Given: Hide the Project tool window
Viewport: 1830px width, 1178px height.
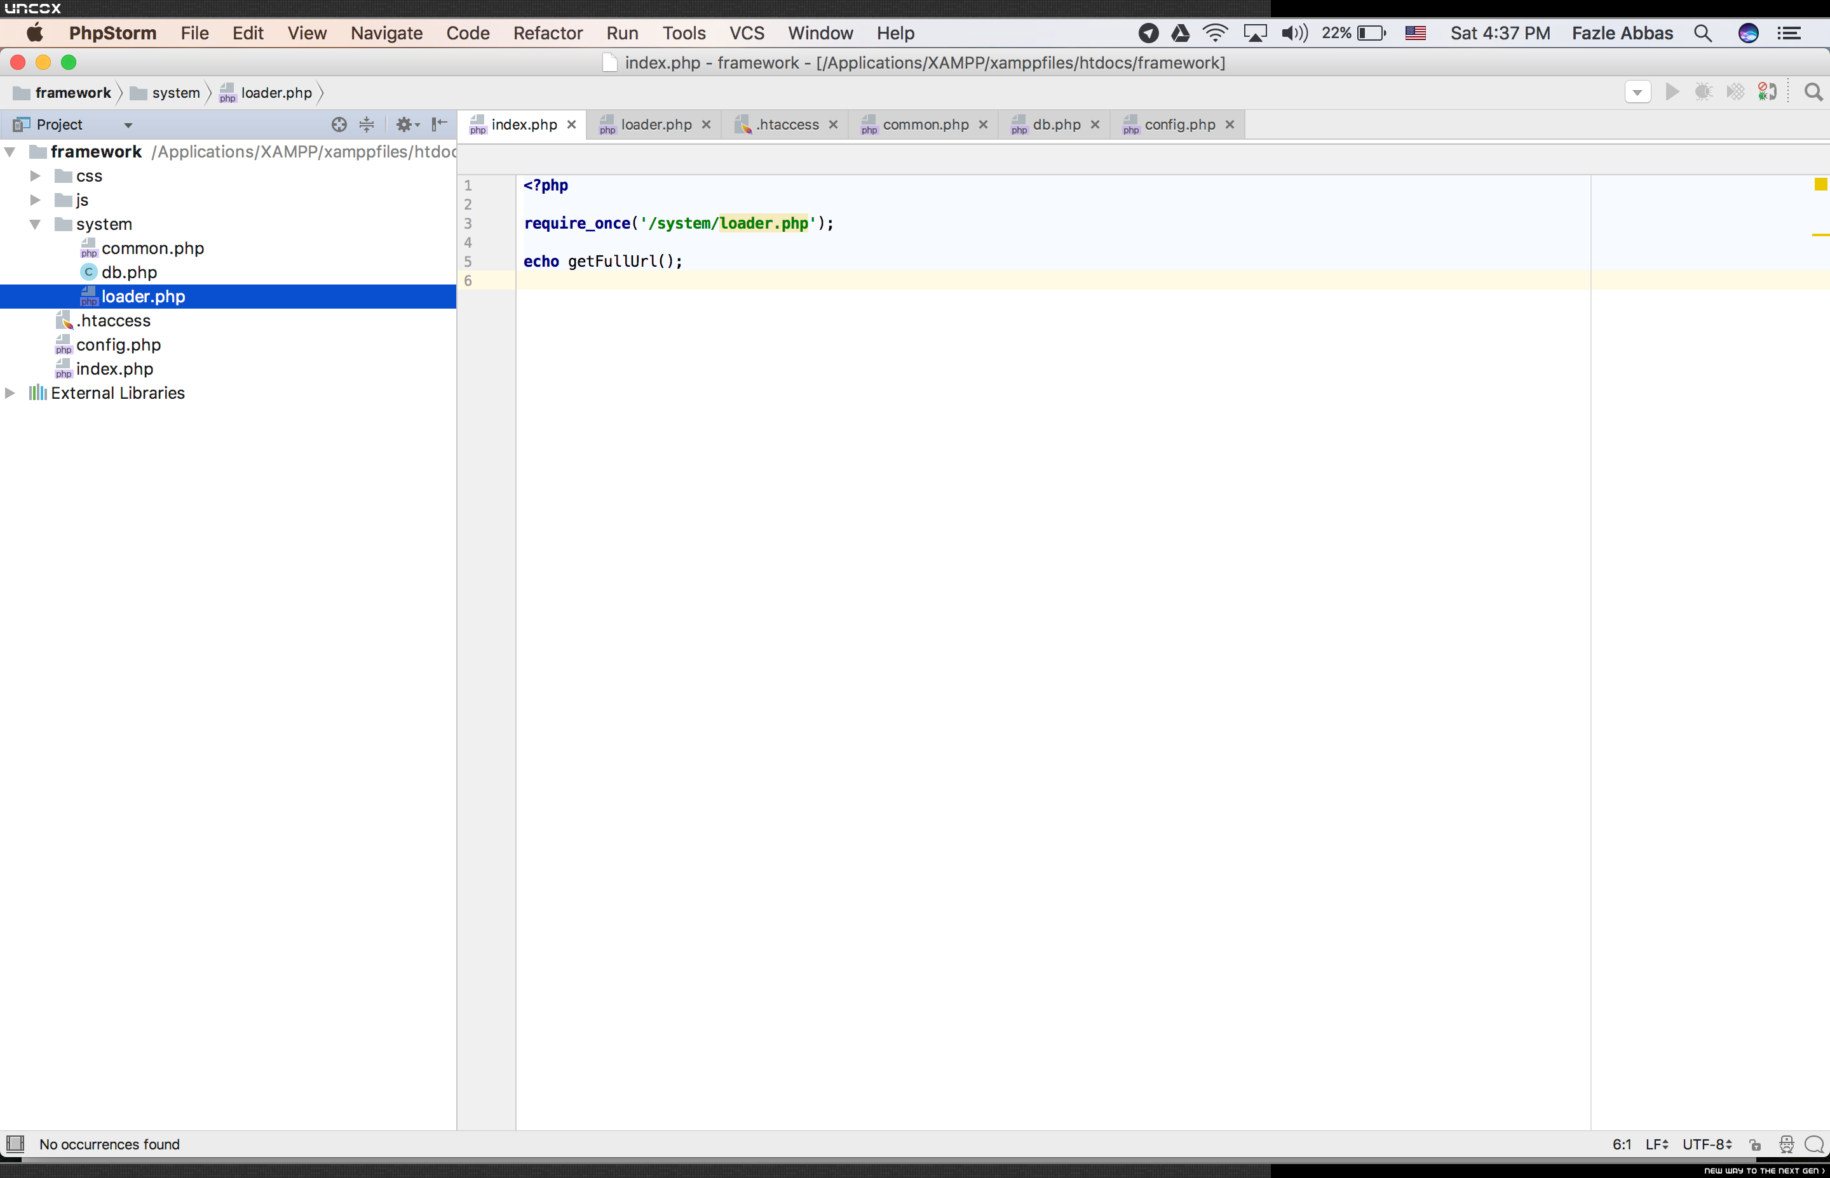Looking at the screenshot, I should coord(439,124).
